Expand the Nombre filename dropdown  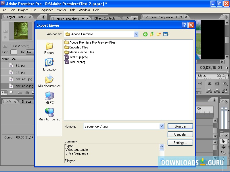point(162,126)
